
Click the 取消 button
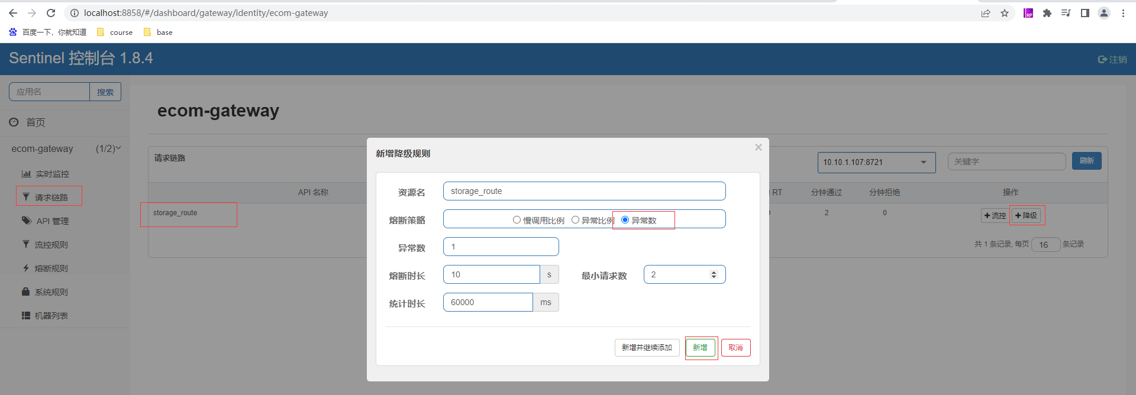[736, 348]
